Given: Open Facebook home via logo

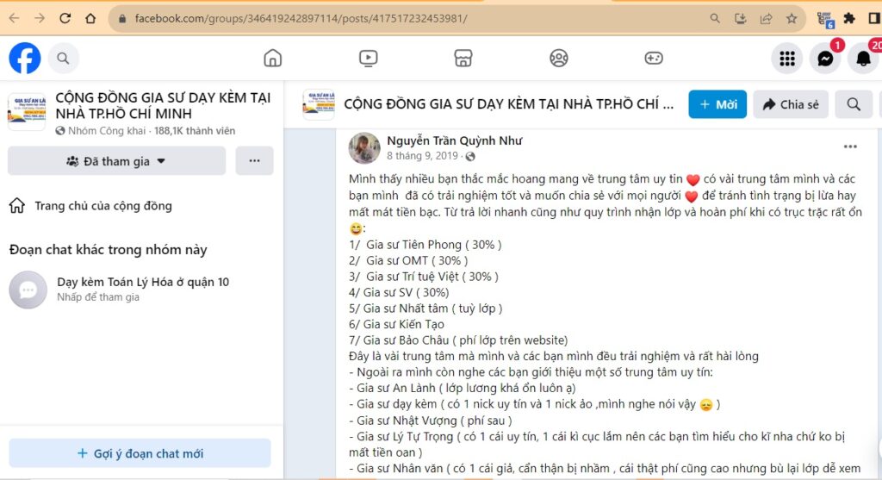Looking at the screenshot, I should click(25, 58).
